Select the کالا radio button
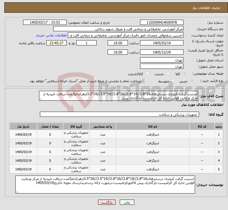Viewport: 228px width, 210px height. tap(184, 73)
